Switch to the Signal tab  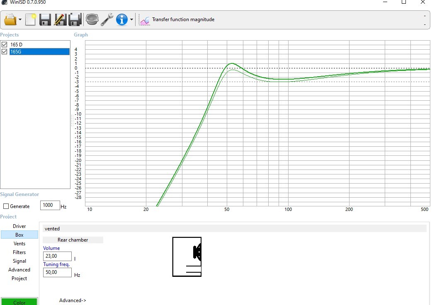19,261
